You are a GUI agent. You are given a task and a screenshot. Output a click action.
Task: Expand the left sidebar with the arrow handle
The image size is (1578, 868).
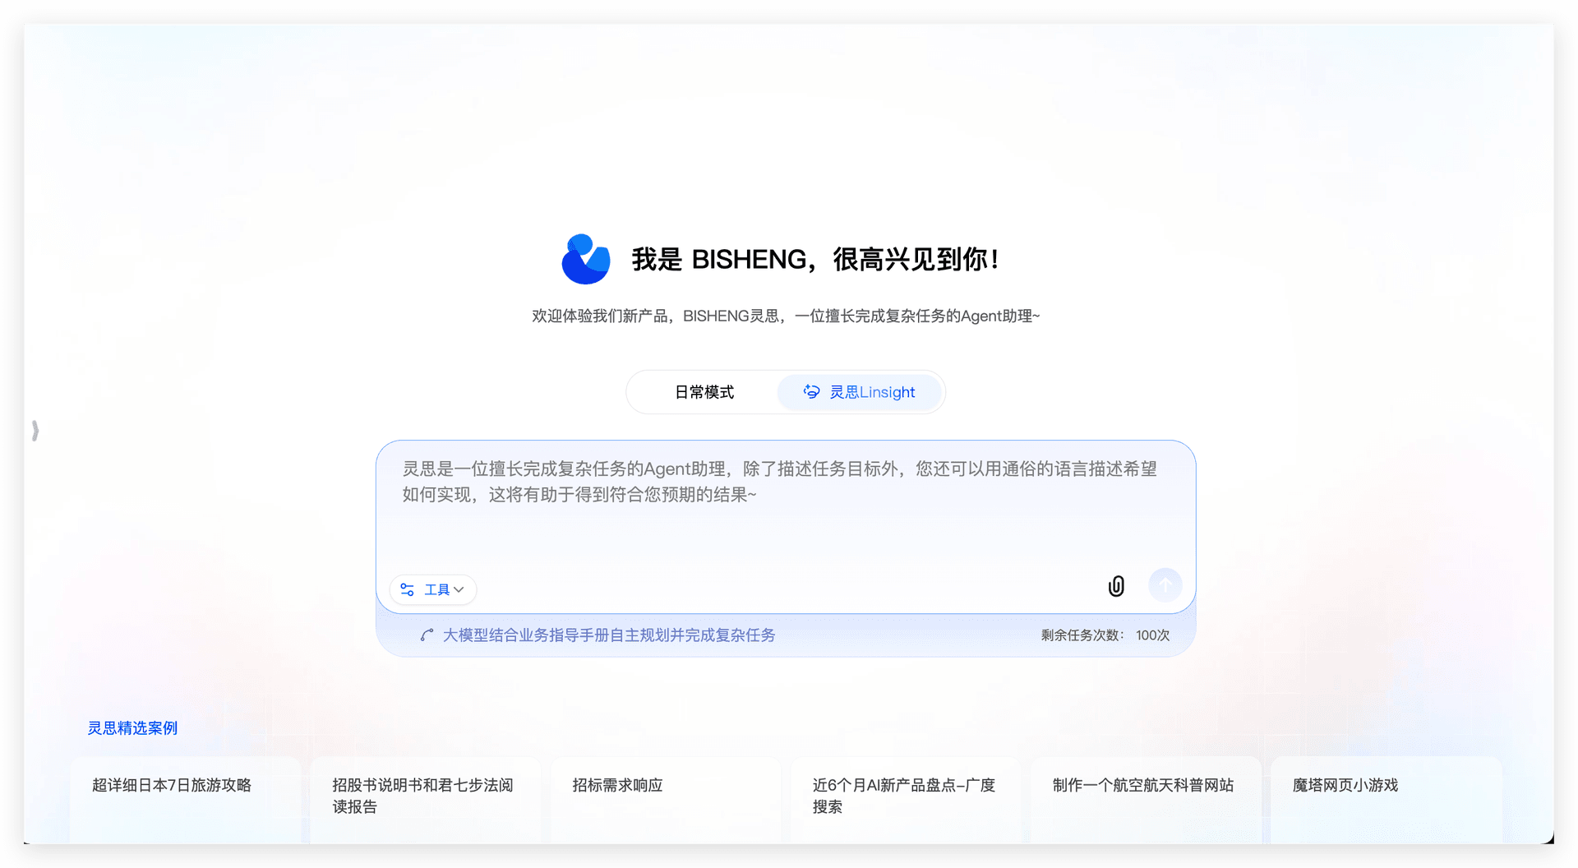click(35, 431)
